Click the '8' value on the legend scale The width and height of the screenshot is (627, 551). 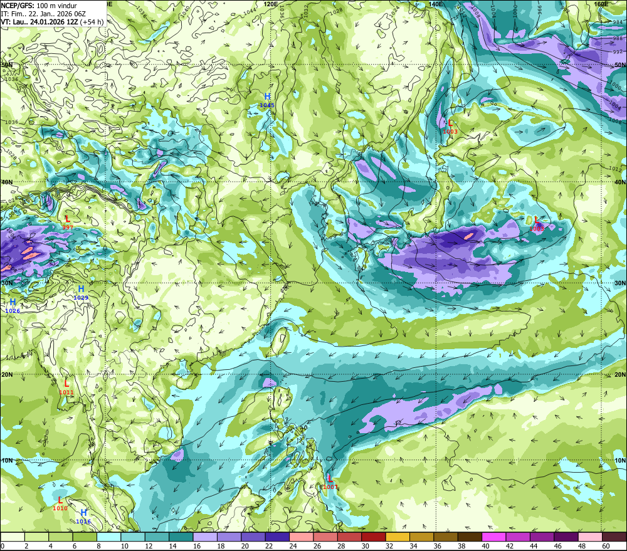click(99, 546)
